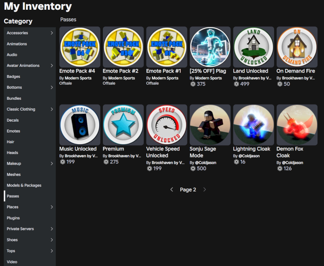Select the Heads category
This screenshot has width=324, height=266.
[30, 152]
